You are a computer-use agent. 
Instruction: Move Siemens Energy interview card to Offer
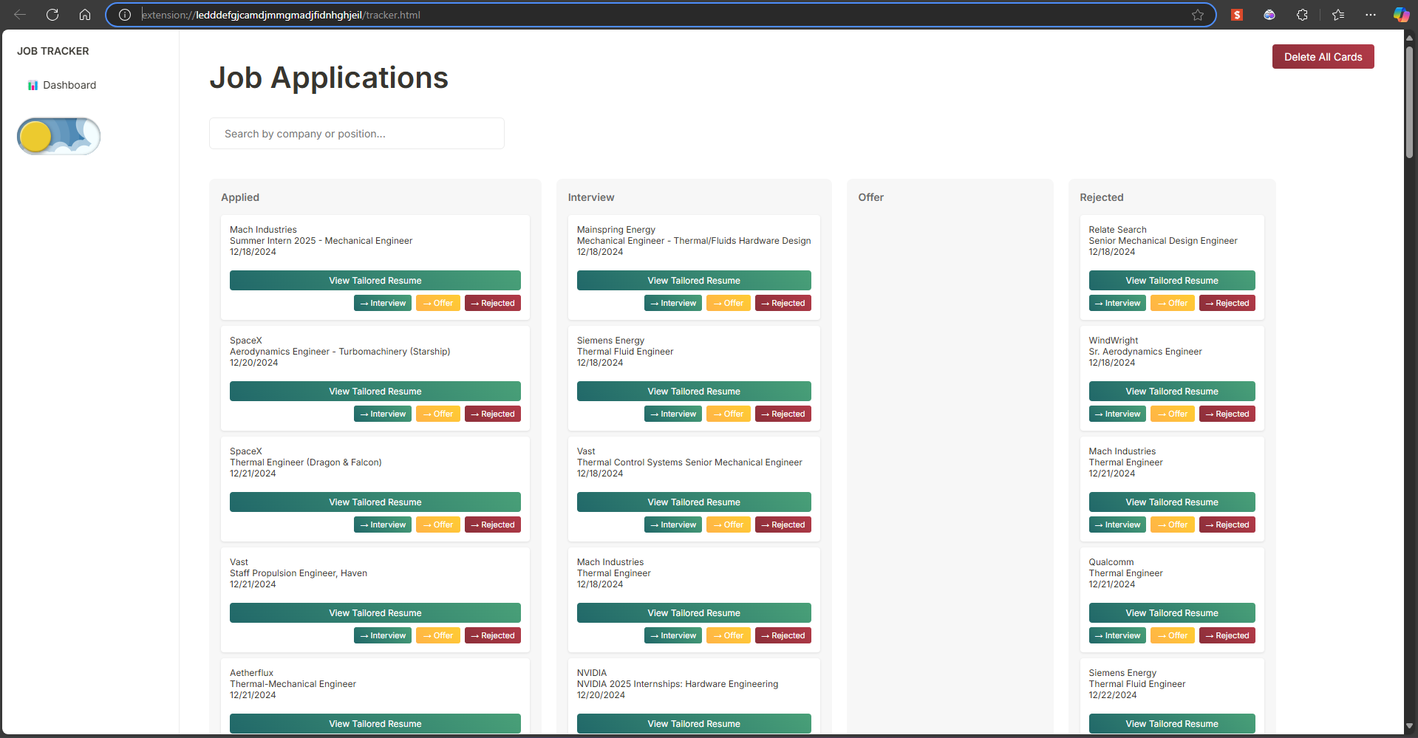click(729, 414)
